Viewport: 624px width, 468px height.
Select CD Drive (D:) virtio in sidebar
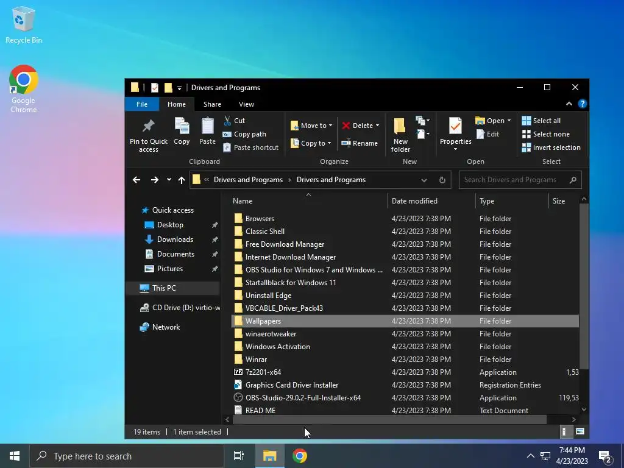coord(180,308)
